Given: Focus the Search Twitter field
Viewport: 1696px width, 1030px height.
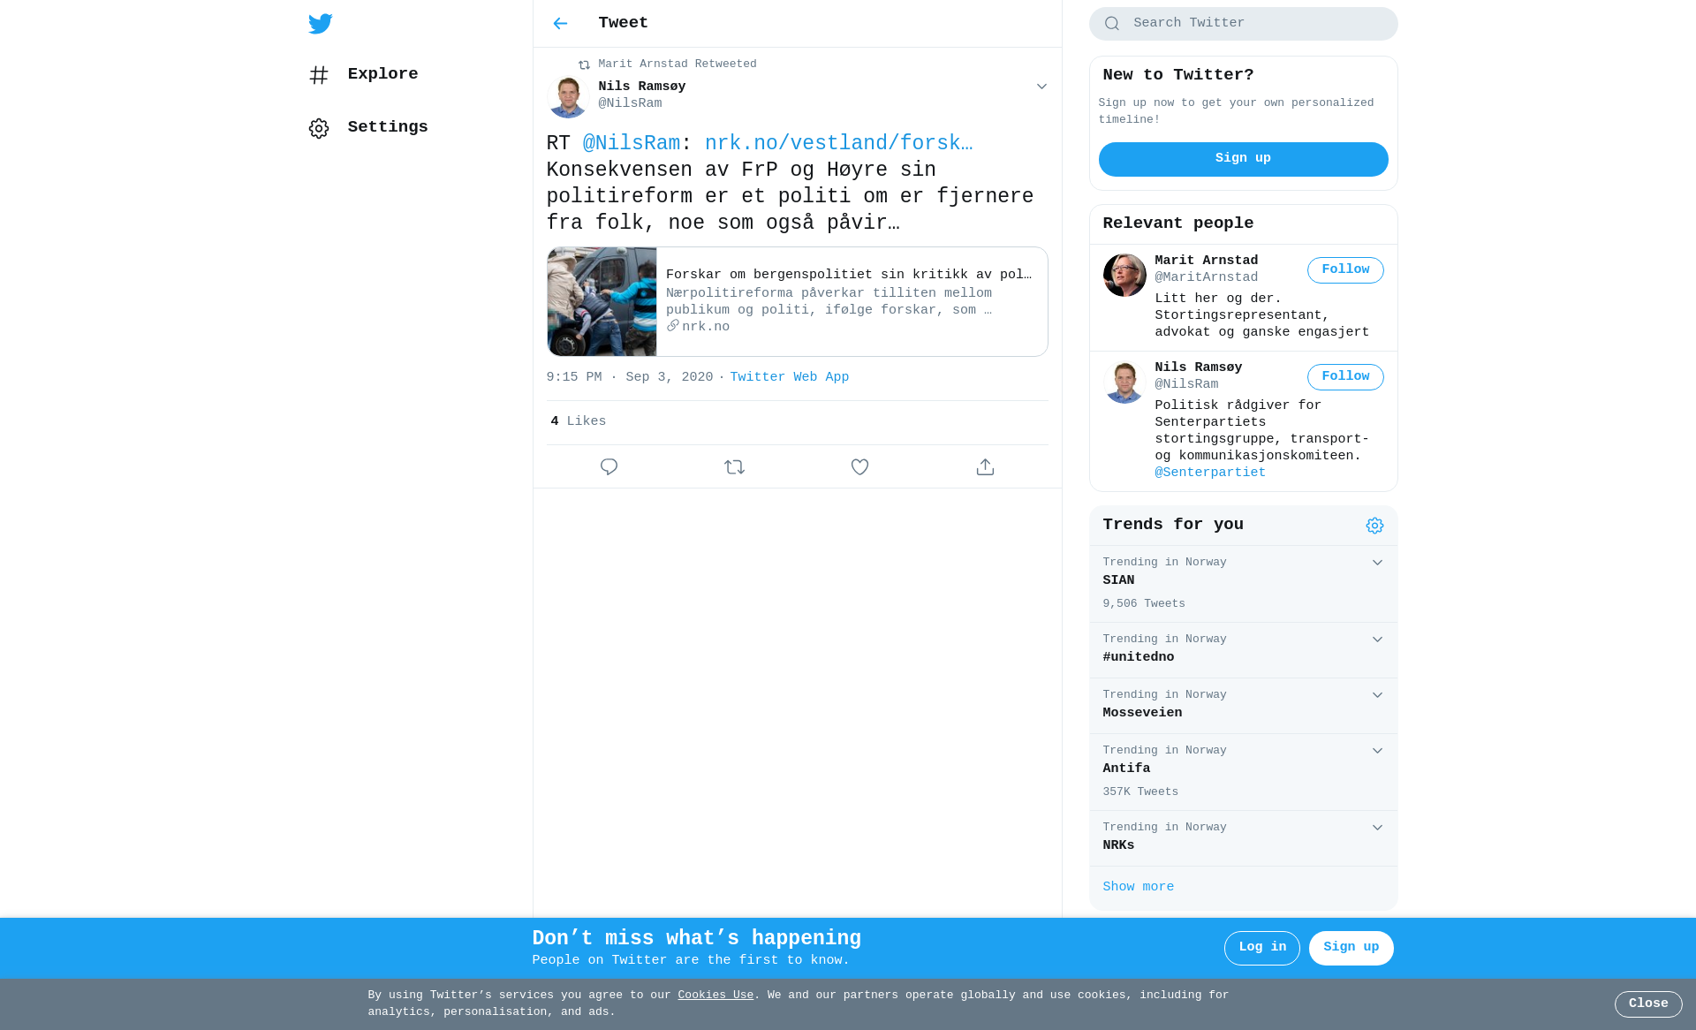Looking at the screenshot, I should coord(1243,24).
